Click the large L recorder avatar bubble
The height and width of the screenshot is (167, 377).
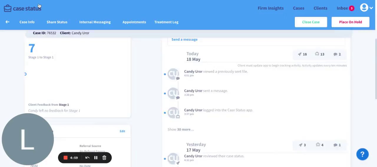28,139
